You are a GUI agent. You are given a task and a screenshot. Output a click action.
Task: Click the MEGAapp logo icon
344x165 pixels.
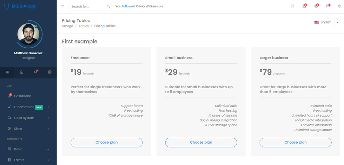pyautogui.click(x=7, y=7)
